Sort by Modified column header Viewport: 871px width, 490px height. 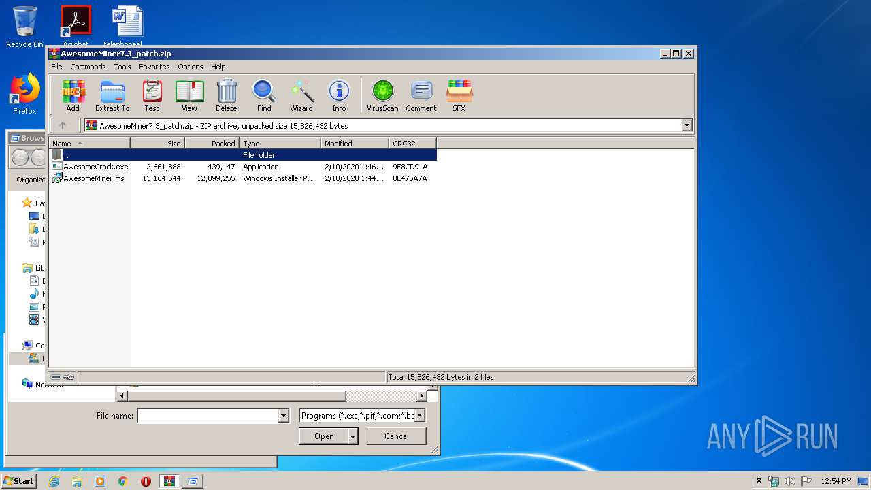click(355, 144)
